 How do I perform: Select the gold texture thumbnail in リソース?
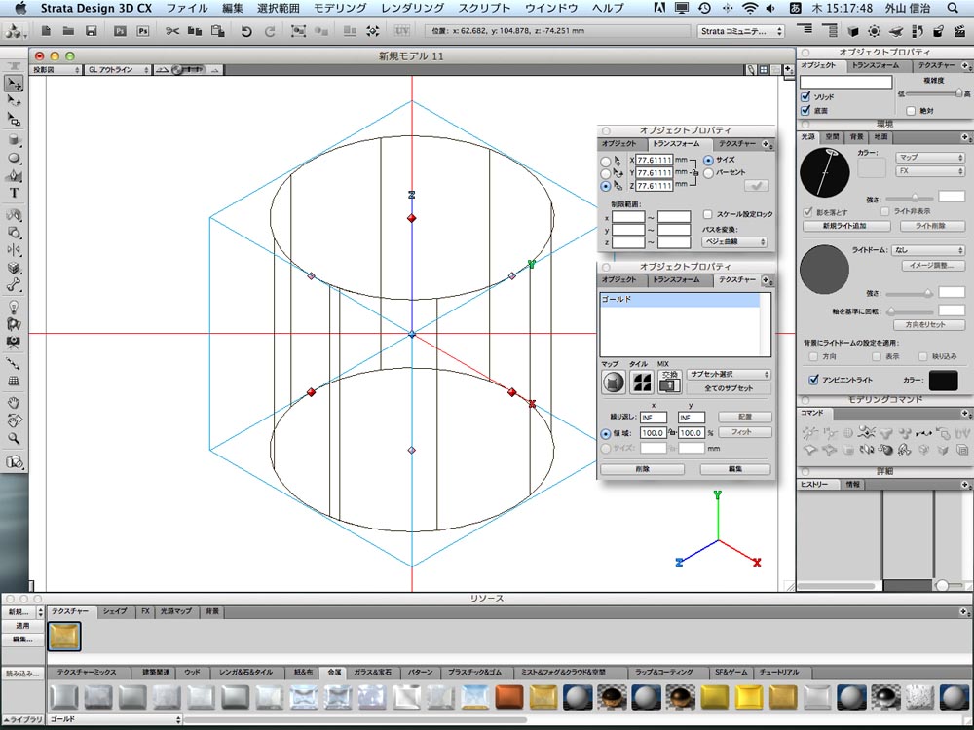[64, 636]
